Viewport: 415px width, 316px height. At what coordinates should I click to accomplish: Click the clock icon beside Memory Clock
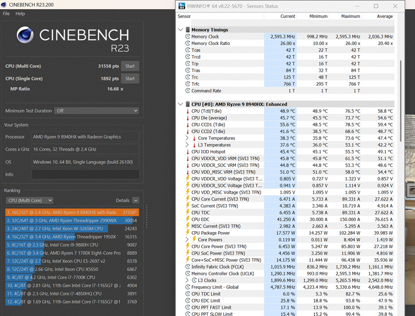point(188,37)
